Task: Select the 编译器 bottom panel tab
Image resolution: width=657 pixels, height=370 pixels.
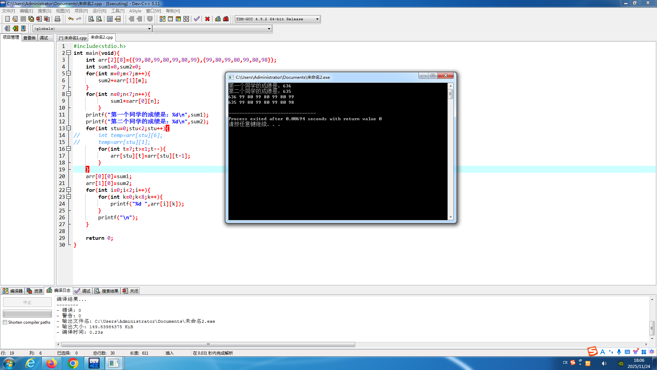Action: coord(13,291)
